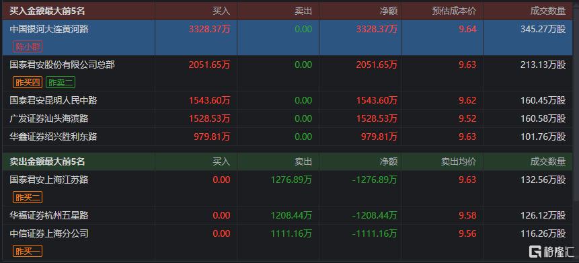Click 卖出 header in top table

click(303, 11)
